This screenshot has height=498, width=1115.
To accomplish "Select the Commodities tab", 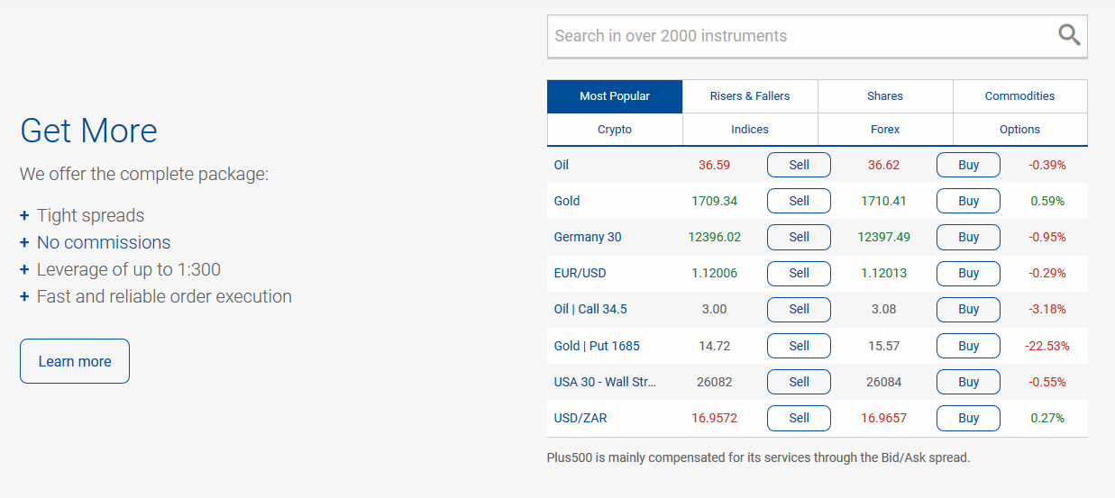I will coord(1019,96).
